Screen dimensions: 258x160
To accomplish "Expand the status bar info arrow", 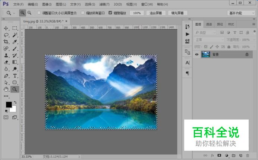I will [79, 157].
